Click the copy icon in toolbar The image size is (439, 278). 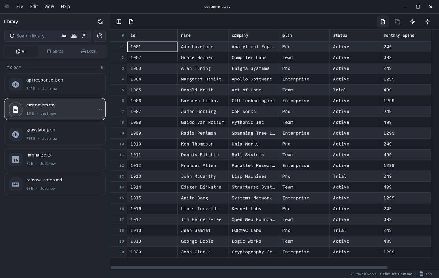[x=398, y=22]
